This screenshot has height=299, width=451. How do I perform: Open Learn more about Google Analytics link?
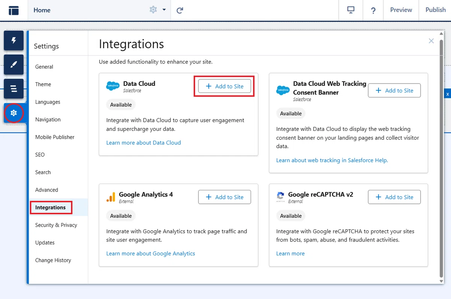[151, 253]
